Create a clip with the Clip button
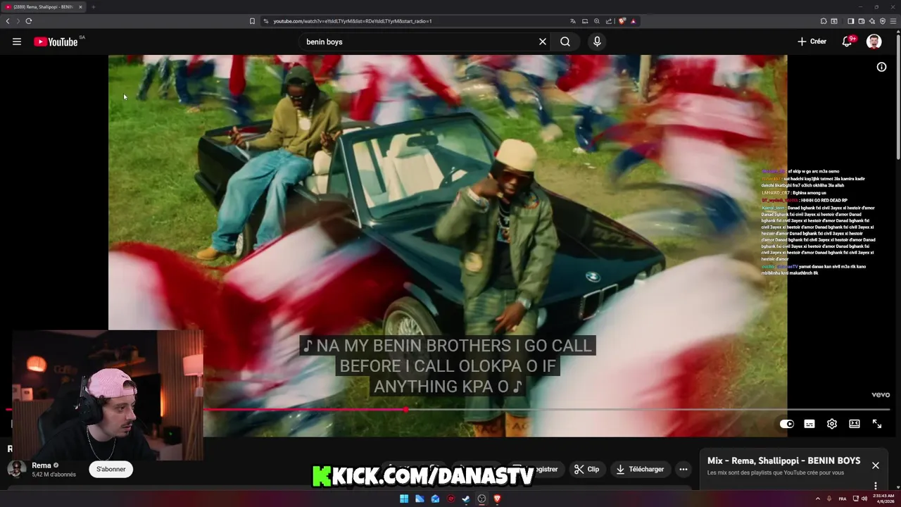The width and height of the screenshot is (901, 507). click(x=586, y=469)
